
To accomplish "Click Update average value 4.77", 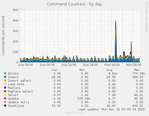I will (x=112, y=99).
